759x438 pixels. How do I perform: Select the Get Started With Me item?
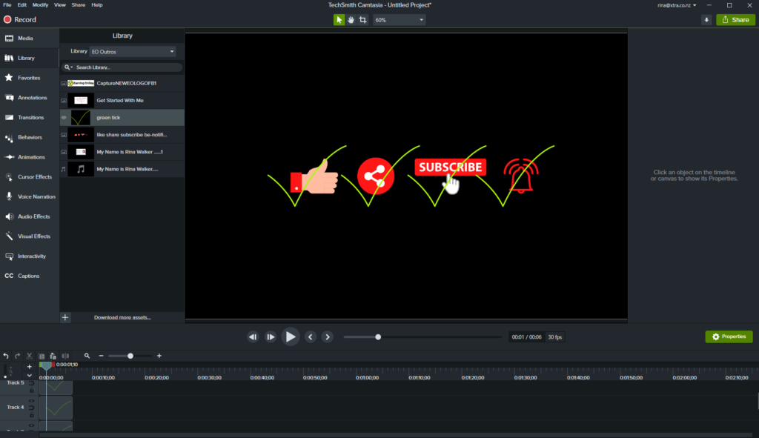pyautogui.click(x=122, y=101)
